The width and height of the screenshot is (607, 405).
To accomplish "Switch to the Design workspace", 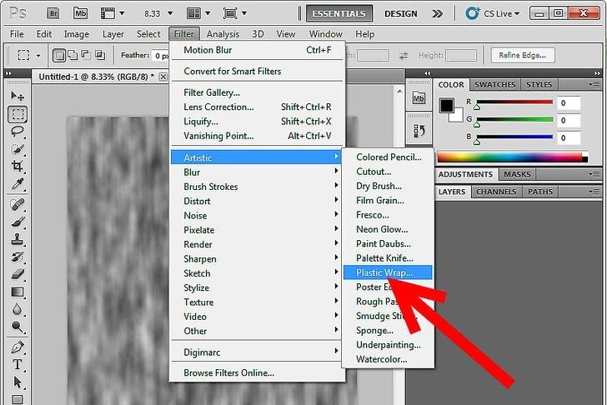I will coord(401,13).
